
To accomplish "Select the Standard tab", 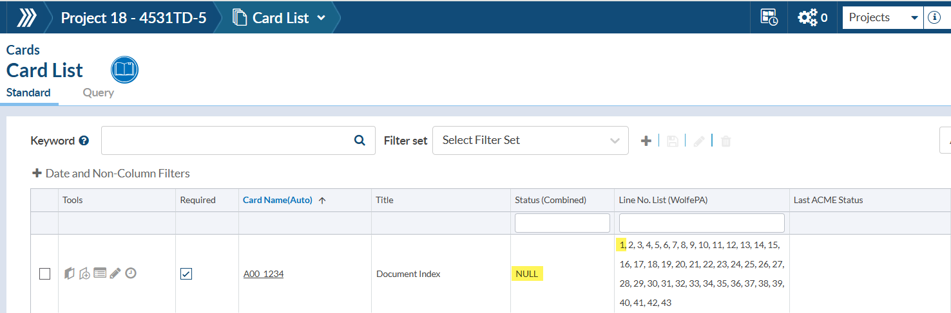I will [28, 93].
